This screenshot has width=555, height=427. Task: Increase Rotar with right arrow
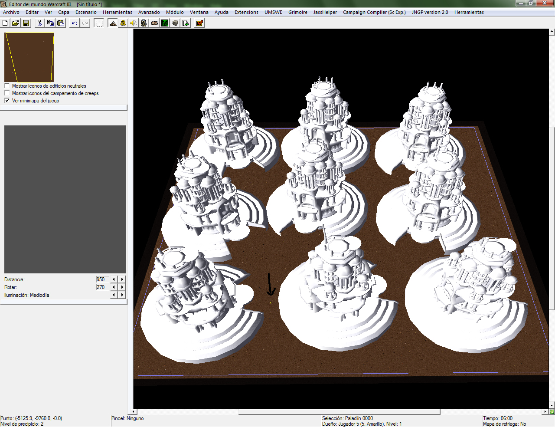(x=122, y=287)
